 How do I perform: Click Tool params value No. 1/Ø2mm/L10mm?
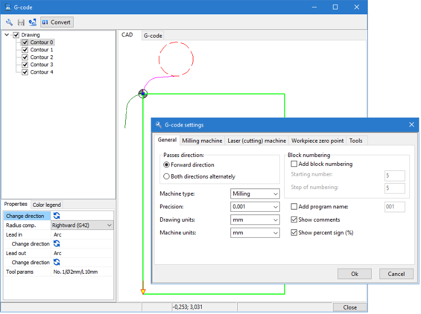[82, 271]
